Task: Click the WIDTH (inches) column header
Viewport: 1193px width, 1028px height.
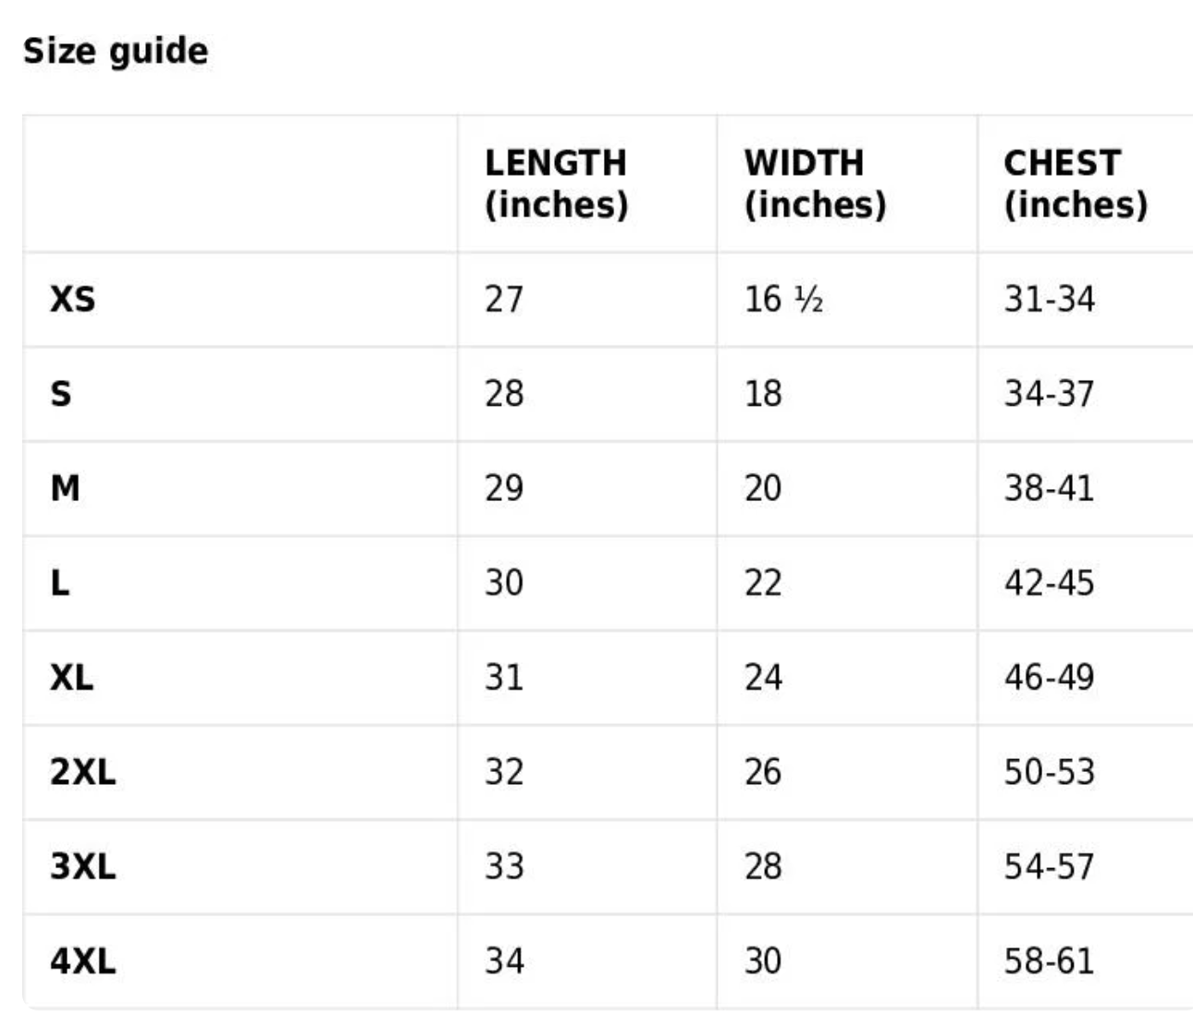Action: (x=815, y=183)
